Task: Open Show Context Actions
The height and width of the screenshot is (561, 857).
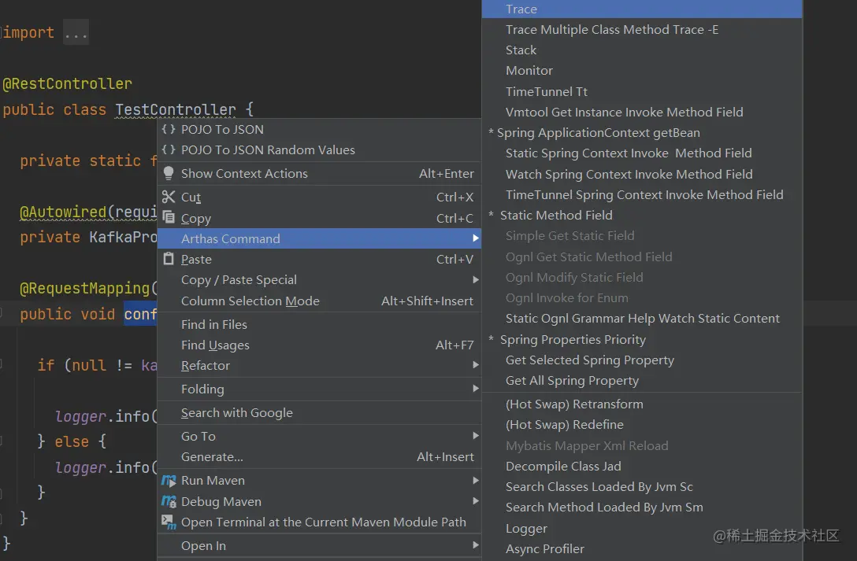Action: (319, 173)
